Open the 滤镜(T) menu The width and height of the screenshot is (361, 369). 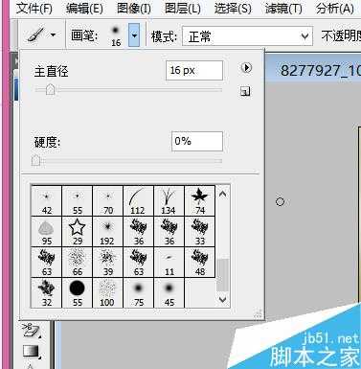(x=283, y=8)
